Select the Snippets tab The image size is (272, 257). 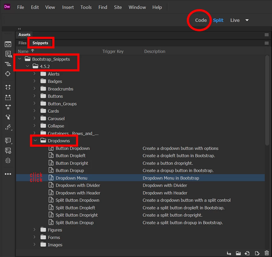click(40, 43)
